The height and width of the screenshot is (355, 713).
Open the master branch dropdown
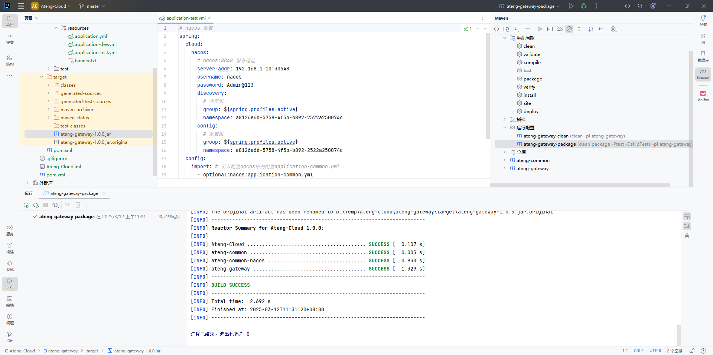pyautogui.click(x=92, y=6)
